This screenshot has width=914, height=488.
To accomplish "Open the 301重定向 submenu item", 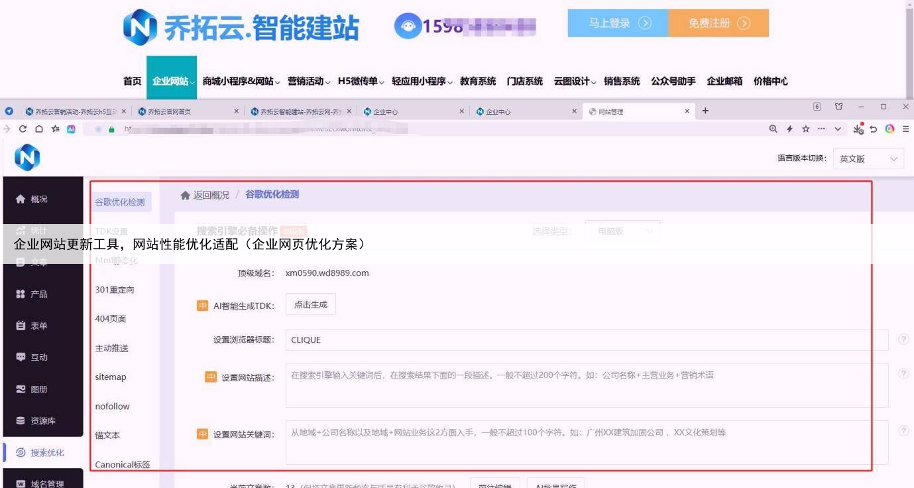I will (115, 290).
